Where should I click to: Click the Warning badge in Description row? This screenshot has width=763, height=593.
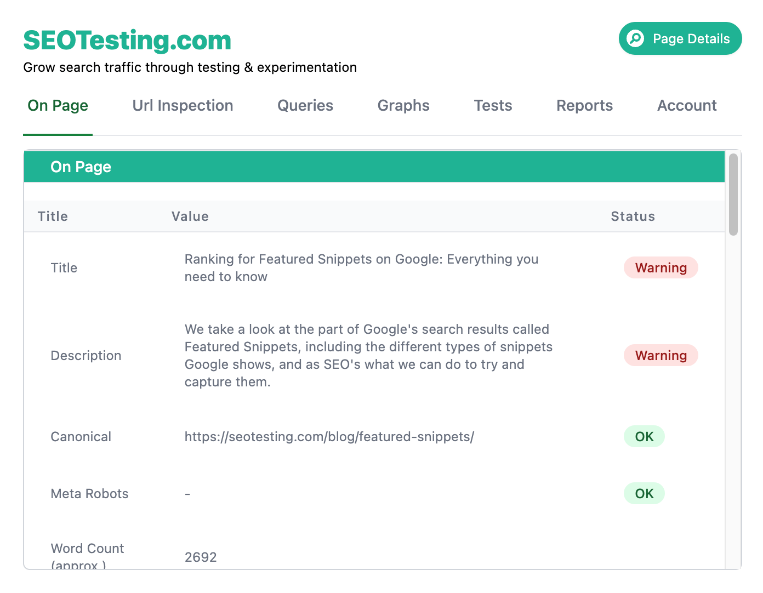(x=660, y=355)
